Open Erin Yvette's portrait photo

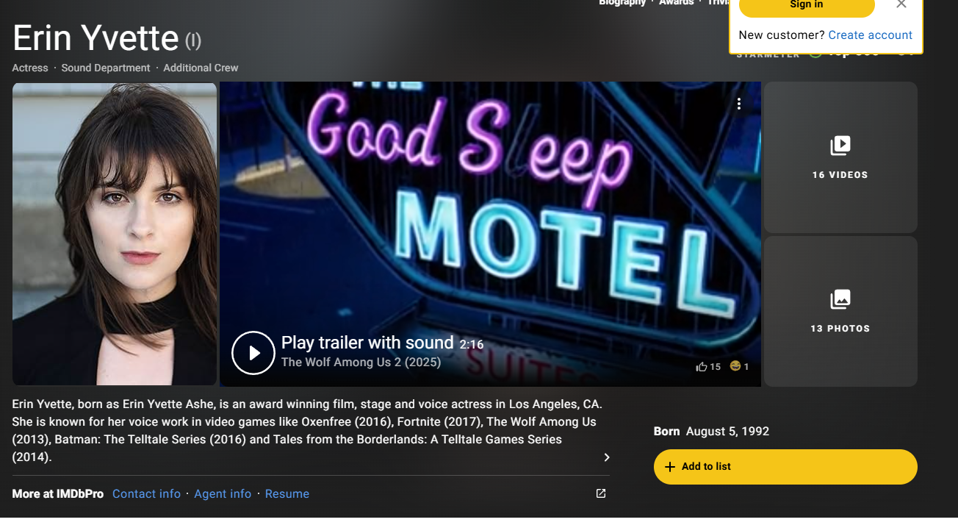click(115, 234)
